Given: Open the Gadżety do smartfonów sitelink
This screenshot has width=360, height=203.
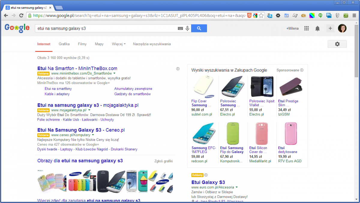Looking at the screenshot, I should point(132,94).
